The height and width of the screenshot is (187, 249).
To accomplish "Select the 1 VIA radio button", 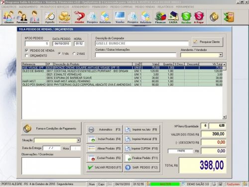I will [x=60, y=54].
